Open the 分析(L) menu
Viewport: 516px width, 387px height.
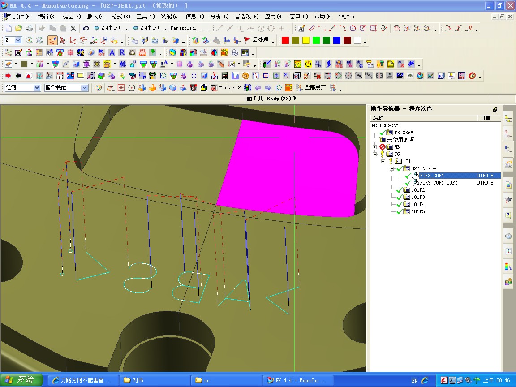(219, 17)
